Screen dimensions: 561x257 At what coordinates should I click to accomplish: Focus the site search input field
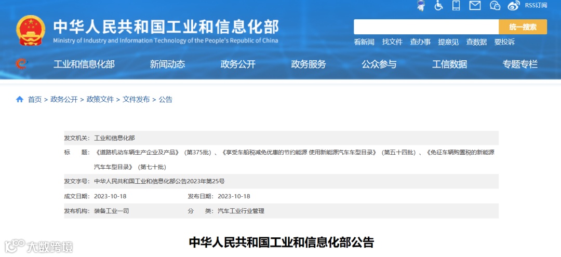[426, 27]
